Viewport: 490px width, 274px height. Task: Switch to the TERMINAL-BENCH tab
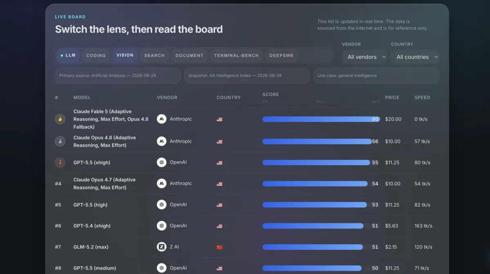click(236, 56)
